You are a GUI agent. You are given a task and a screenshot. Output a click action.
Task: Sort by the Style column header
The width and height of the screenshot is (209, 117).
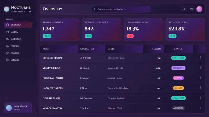124,49
